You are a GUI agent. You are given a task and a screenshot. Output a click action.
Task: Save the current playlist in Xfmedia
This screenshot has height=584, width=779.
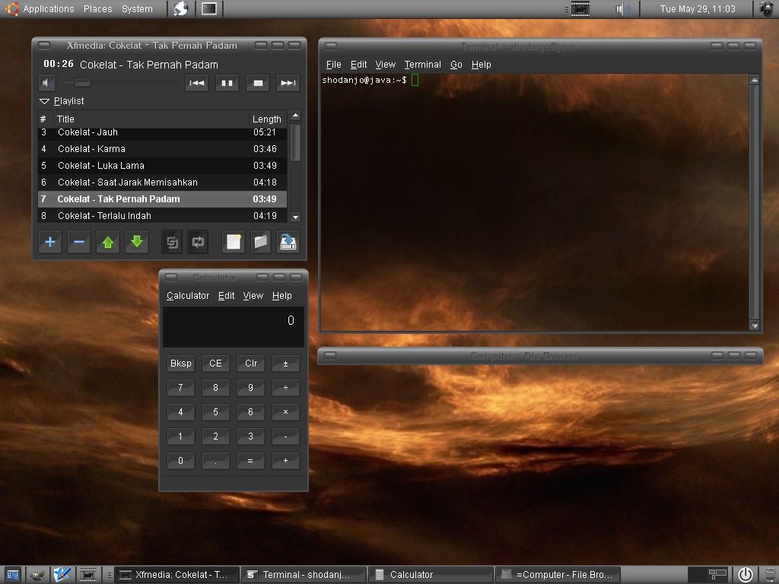(288, 242)
